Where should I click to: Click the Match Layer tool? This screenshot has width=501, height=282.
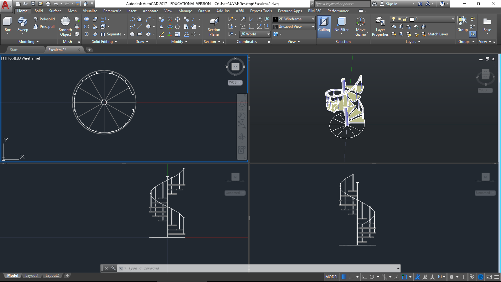point(435,34)
